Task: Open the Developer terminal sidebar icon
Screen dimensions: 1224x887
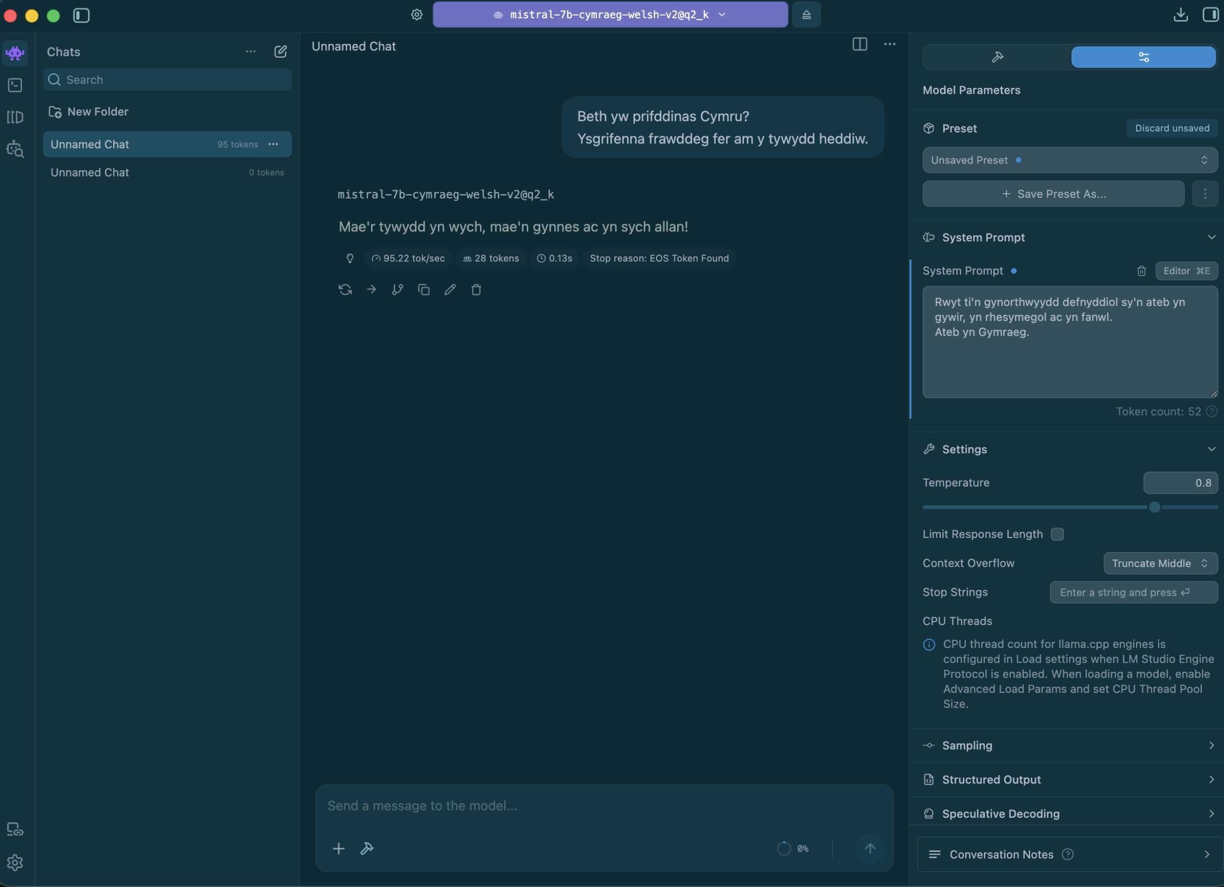Action: [x=15, y=85]
